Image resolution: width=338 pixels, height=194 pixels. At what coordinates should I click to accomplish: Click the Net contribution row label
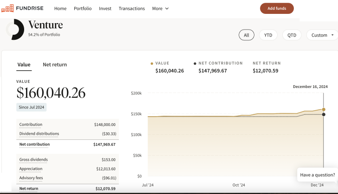point(34,144)
